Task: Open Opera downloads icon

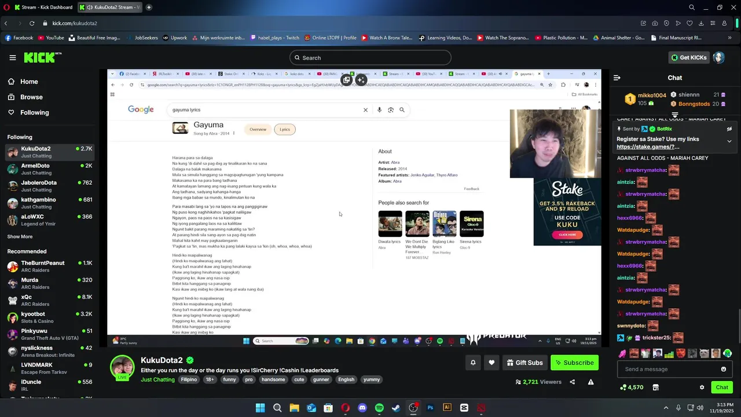Action: click(x=701, y=23)
